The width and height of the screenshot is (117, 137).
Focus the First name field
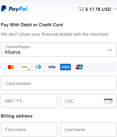(x=29, y=129)
